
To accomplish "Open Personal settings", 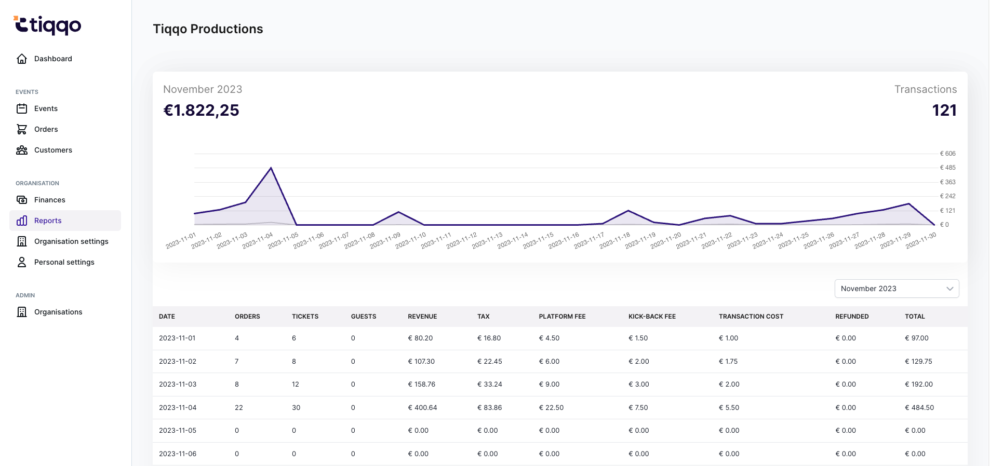I will point(65,262).
